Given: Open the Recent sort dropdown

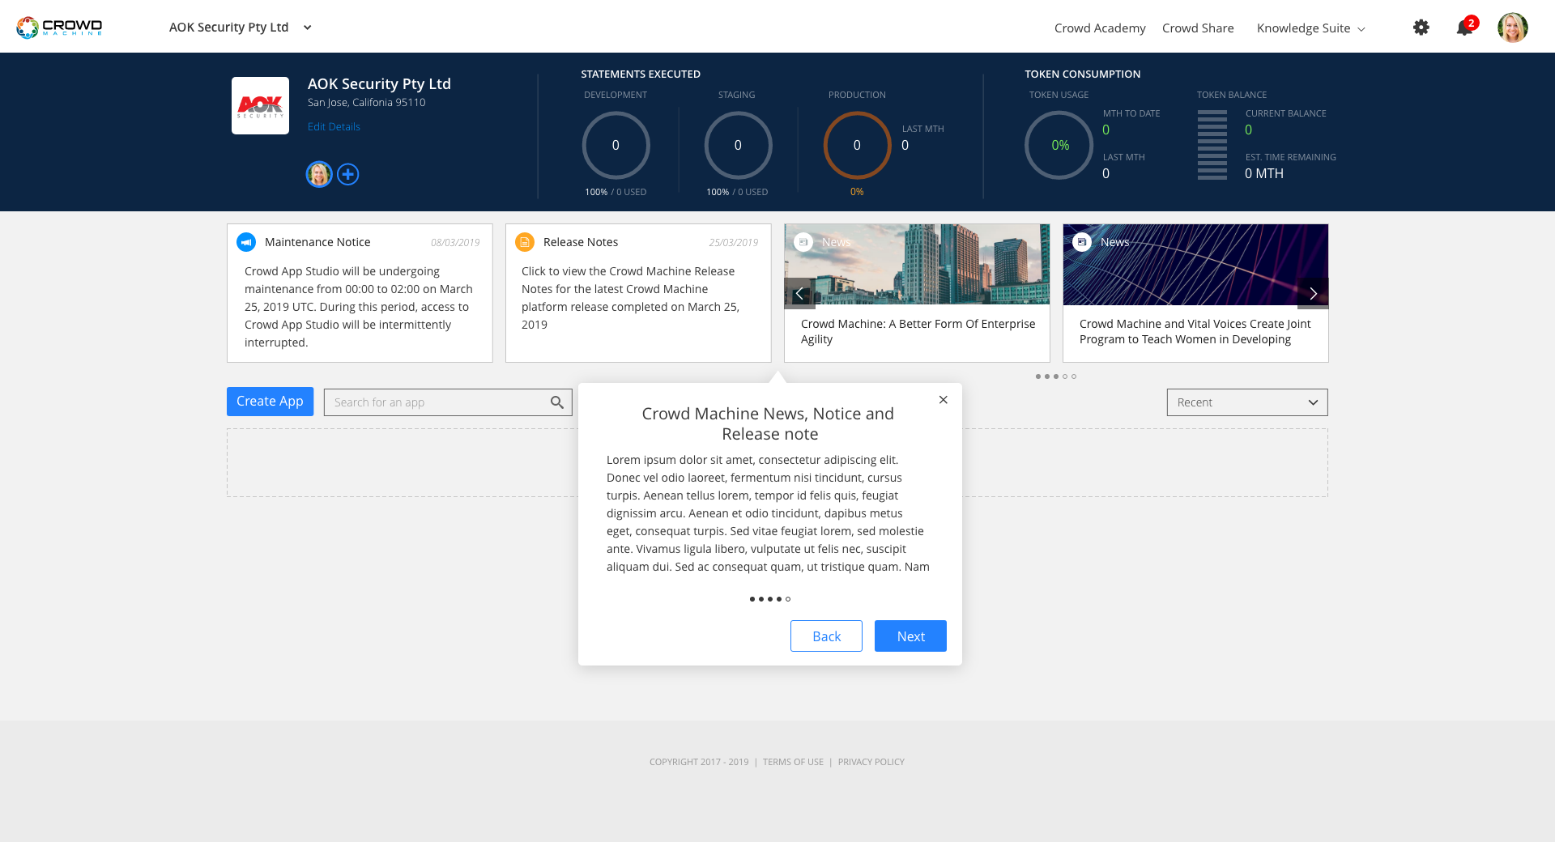Looking at the screenshot, I should 1247,402.
